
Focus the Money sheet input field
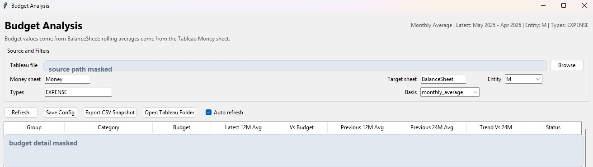(x=67, y=79)
